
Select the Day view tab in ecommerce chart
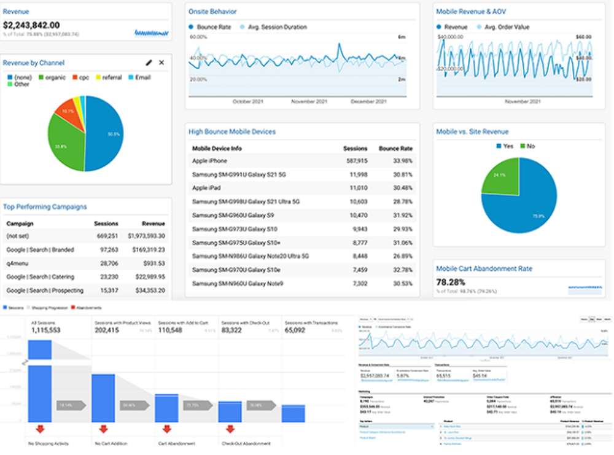[592, 319]
